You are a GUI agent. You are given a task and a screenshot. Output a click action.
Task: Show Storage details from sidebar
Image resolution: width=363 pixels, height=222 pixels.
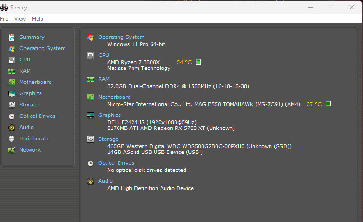(29, 105)
